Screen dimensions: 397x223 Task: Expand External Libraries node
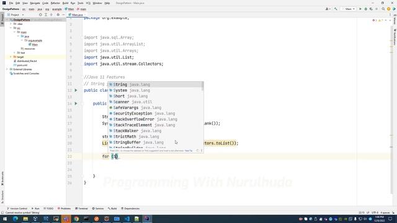7,69
